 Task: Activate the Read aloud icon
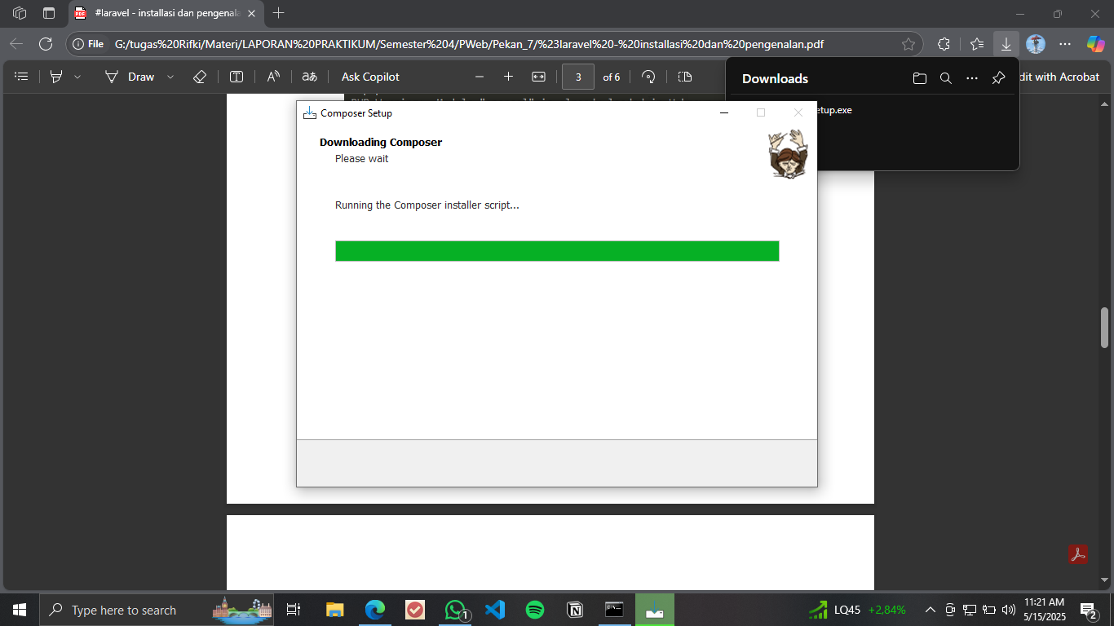point(273,77)
